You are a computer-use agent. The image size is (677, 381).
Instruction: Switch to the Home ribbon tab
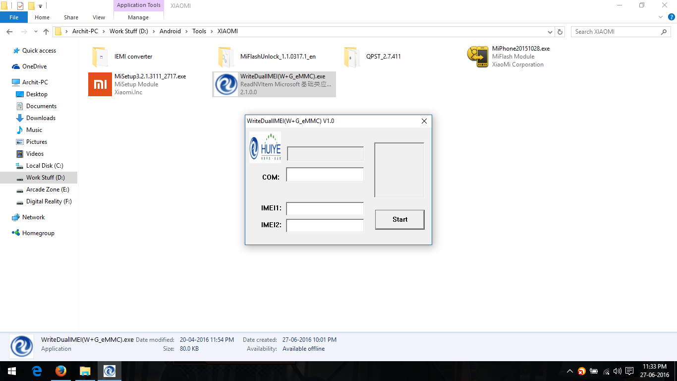[42, 17]
